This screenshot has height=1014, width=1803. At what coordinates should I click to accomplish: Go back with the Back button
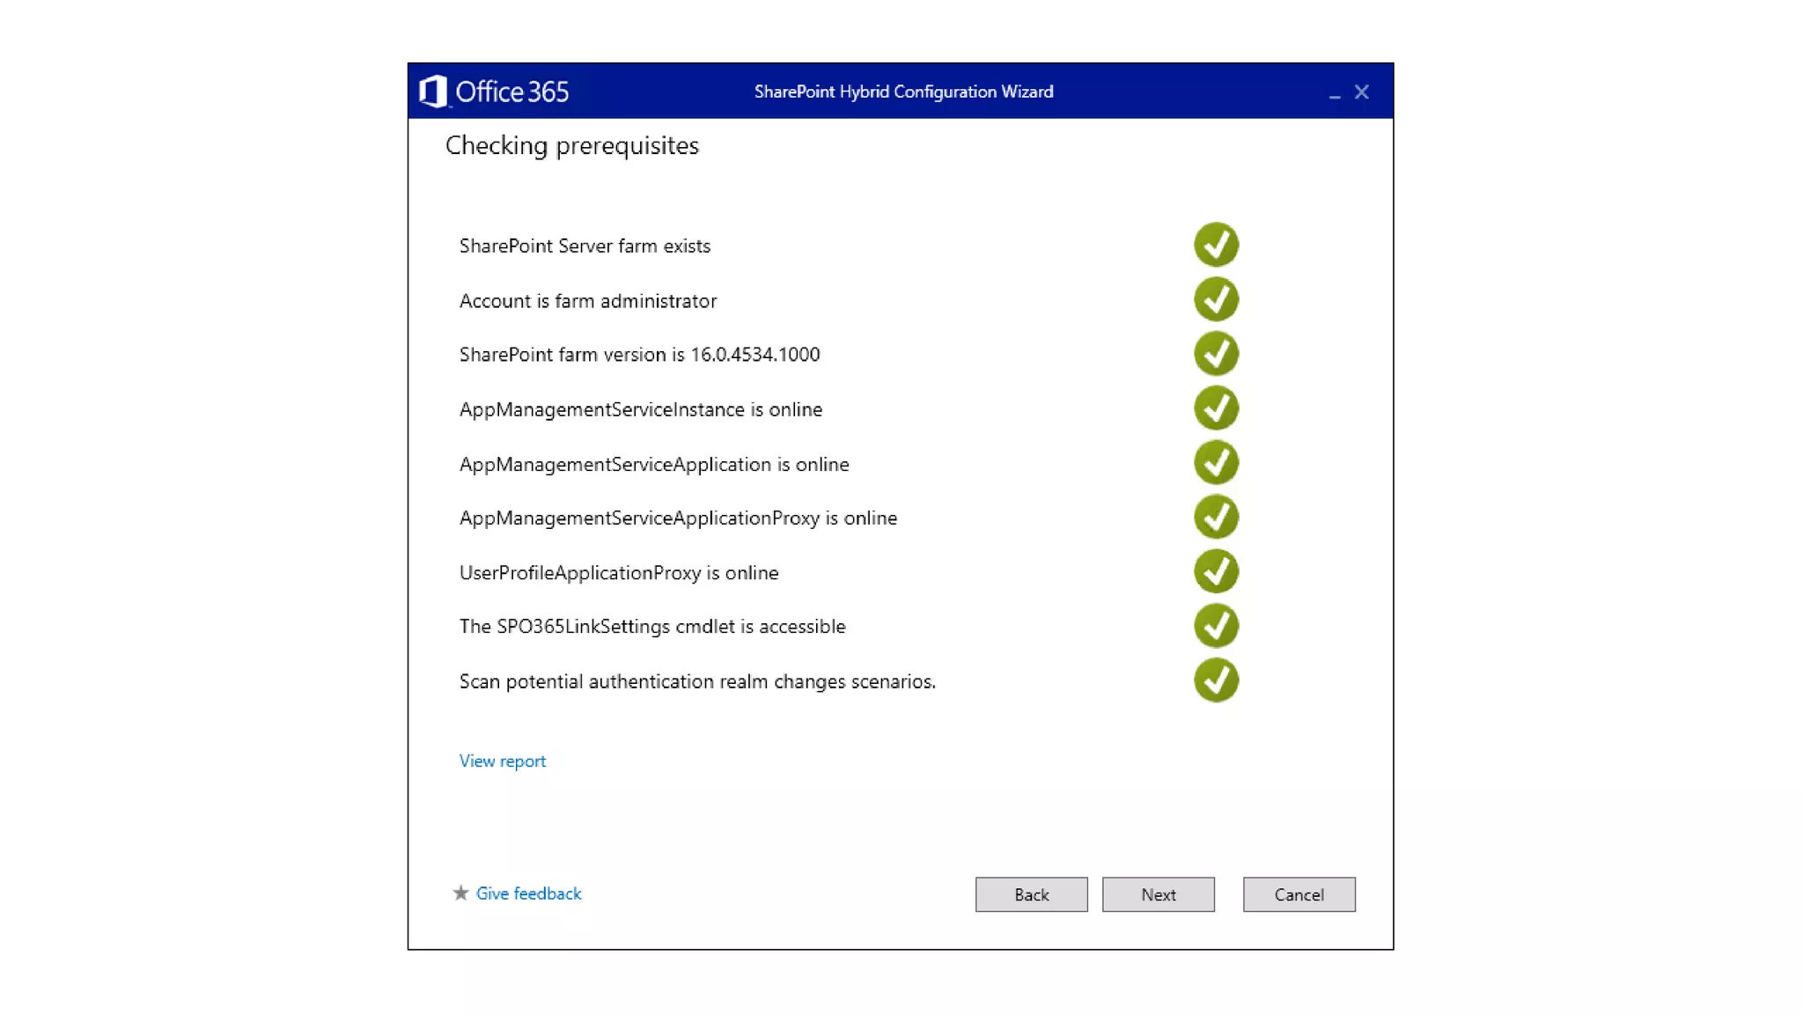pos(1031,894)
